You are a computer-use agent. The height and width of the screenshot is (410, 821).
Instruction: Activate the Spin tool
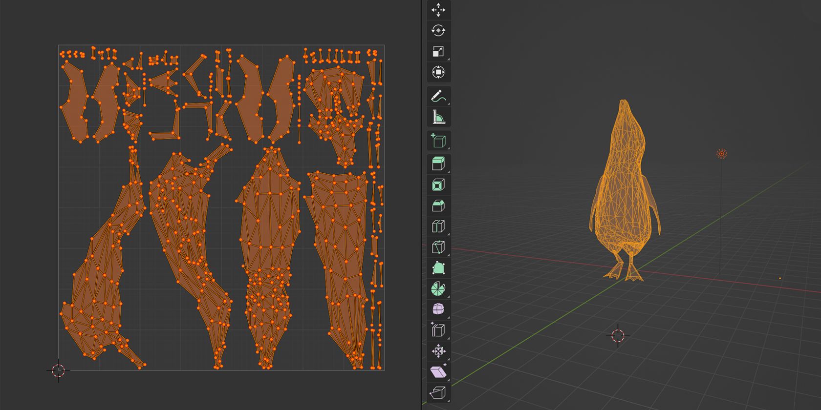(438, 289)
